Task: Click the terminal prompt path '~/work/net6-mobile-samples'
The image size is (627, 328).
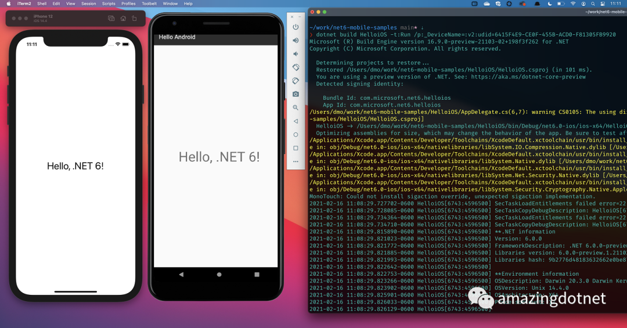Action: pyautogui.click(x=353, y=28)
